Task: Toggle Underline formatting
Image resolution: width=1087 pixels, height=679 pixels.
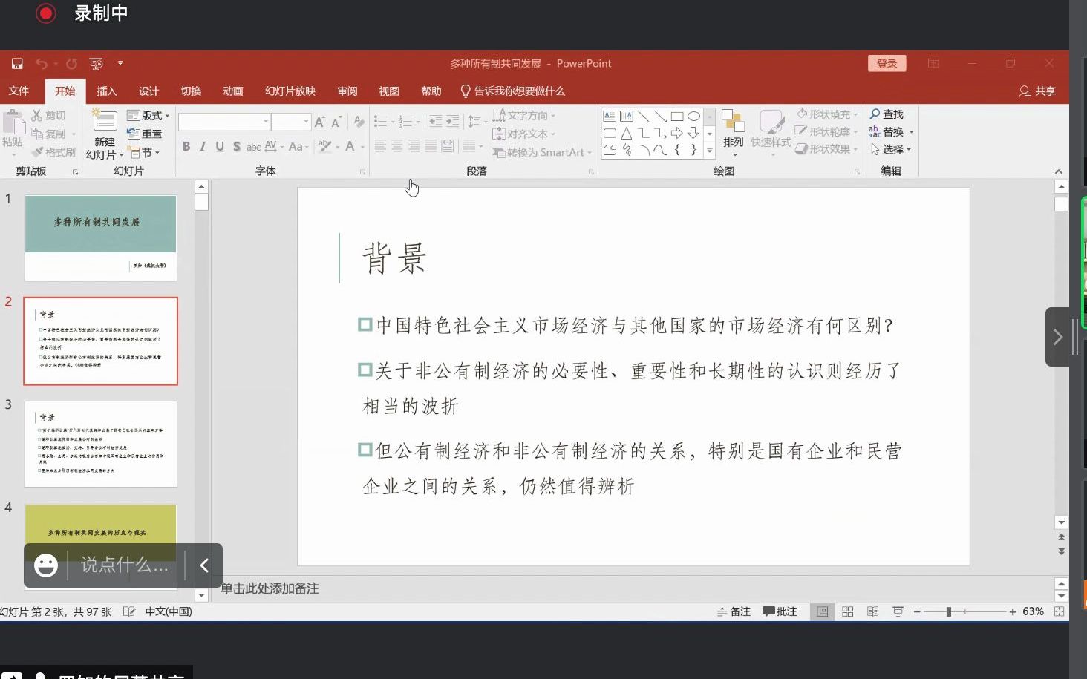Action: pos(220,146)
